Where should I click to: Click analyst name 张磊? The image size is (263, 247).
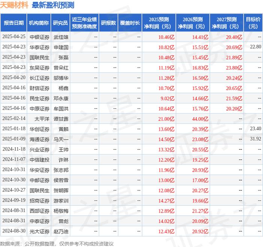pos(63,57)
